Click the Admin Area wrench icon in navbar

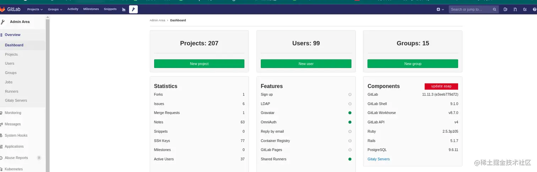134,9
